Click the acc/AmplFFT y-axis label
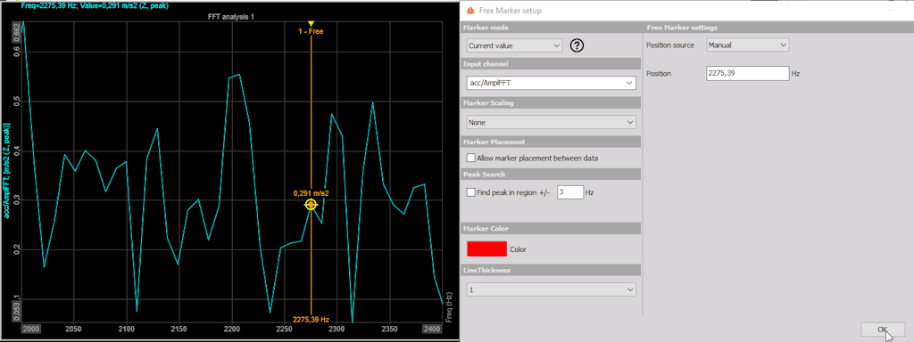Image resolution: width=914 pixels, height=342 pixels. pos(6,171)
